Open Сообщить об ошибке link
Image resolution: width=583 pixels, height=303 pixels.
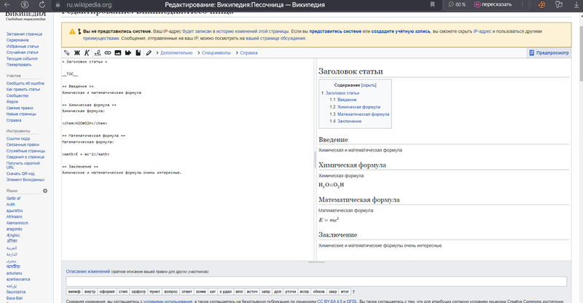pos(26,83)
